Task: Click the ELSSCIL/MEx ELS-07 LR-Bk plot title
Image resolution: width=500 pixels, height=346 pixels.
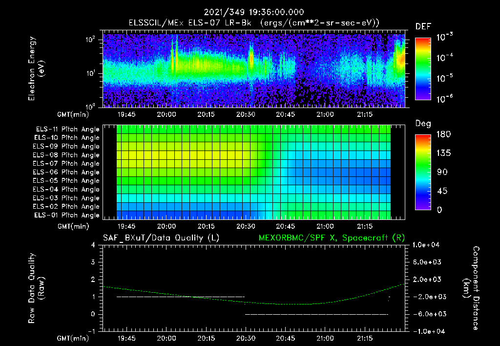Action: tap(254, 23)
